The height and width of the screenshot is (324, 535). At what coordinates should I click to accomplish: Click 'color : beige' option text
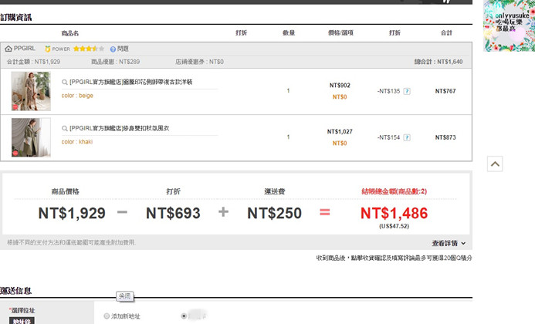pyautogui.click(x=77, y=96)
